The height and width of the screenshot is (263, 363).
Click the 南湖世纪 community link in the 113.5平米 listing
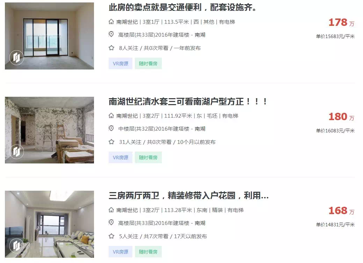(x=127, y=22)
